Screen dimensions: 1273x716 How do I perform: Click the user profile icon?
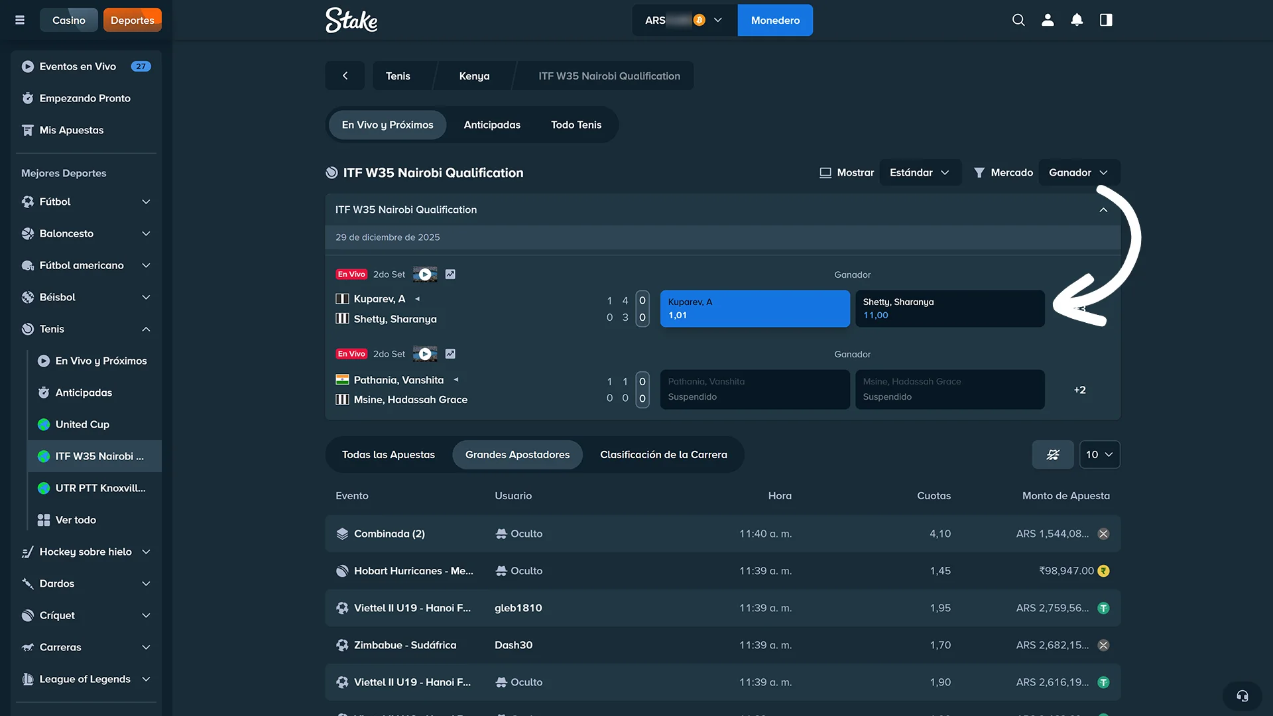tap(1048, 20)
